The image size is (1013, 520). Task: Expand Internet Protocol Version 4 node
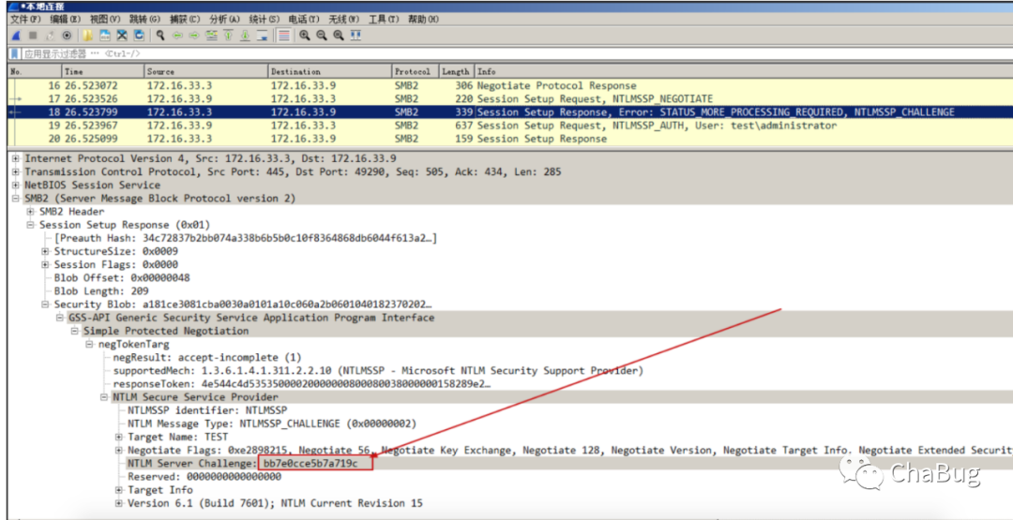point(16,158)
